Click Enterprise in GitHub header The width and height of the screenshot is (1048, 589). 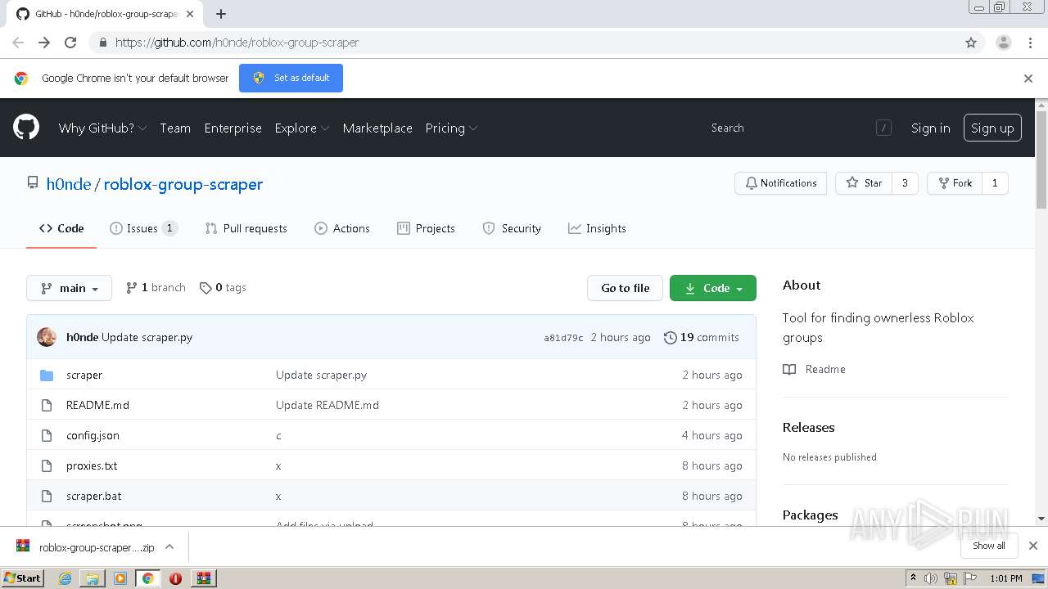[233, 128]
